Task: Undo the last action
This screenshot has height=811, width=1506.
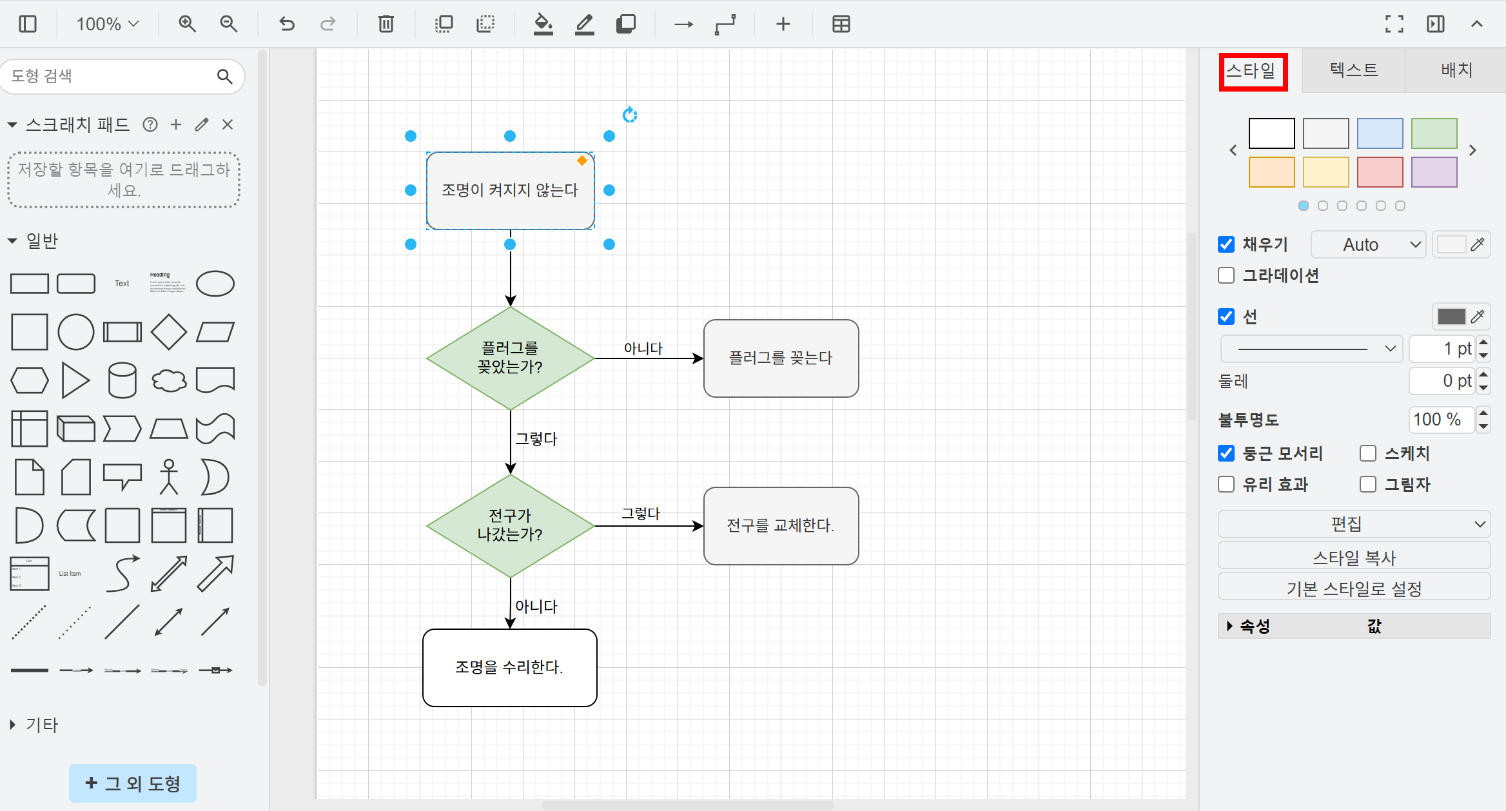Action: pyautogui.click(x=287, y=24)
